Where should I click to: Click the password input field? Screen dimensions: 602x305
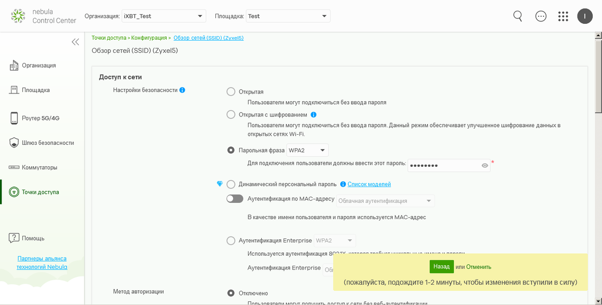click(443, 165)
